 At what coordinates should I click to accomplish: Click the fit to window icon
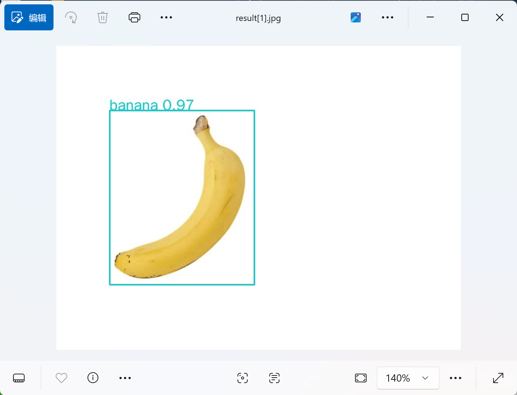361,378
